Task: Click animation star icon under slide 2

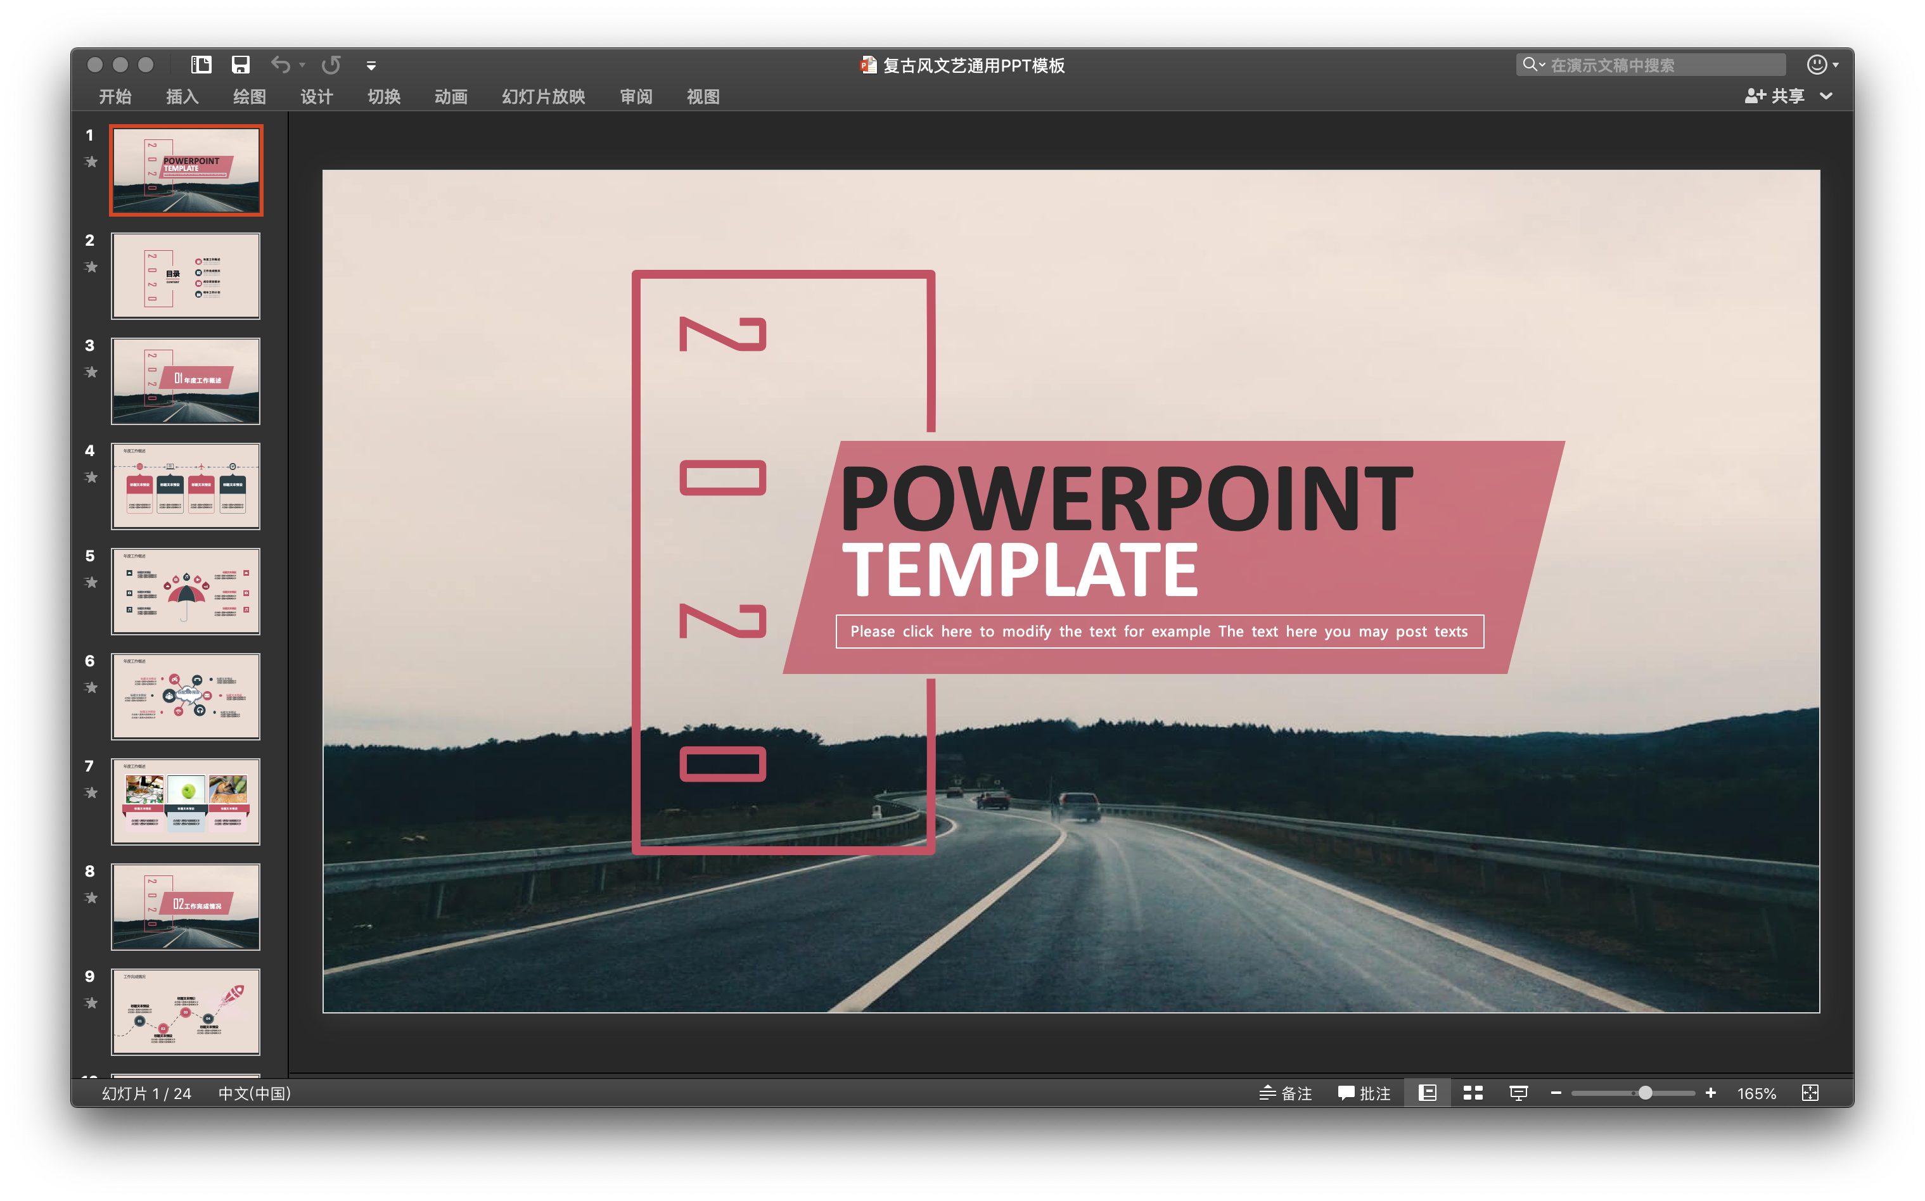Action: coord(91,267)
